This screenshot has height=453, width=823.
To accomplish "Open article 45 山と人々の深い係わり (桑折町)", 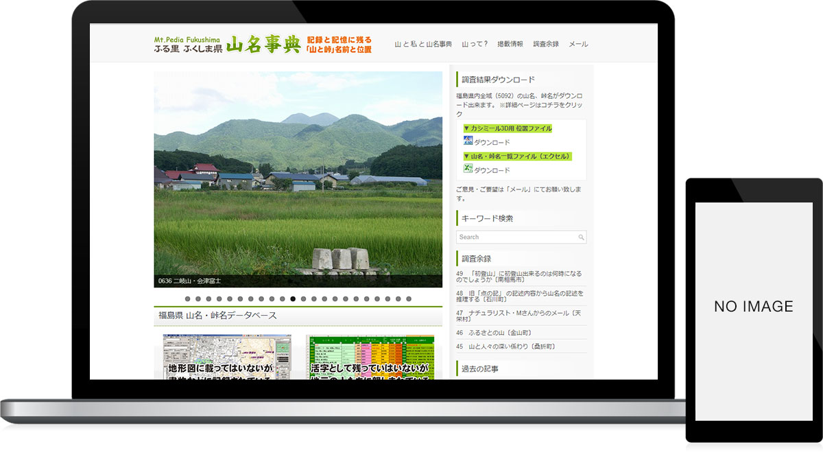I will coord(505,347).
